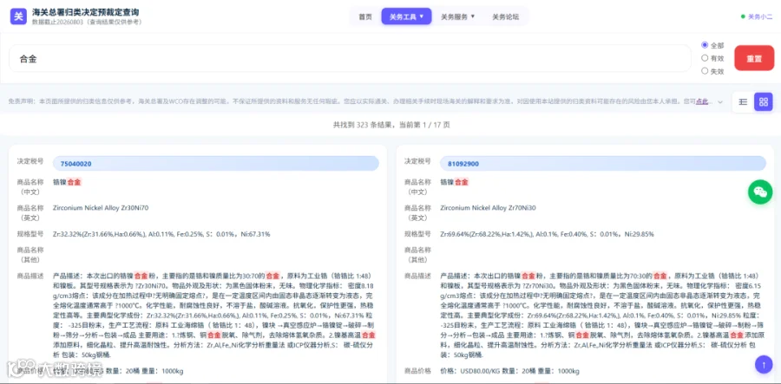
Task: Click the specification starting Zr:32.32%
Action: 161,234
